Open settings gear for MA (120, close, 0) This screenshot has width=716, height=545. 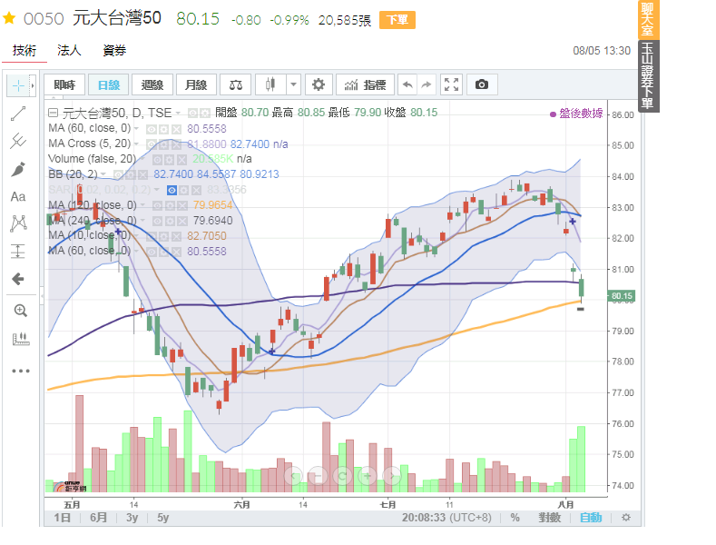[x=170, y=206]
